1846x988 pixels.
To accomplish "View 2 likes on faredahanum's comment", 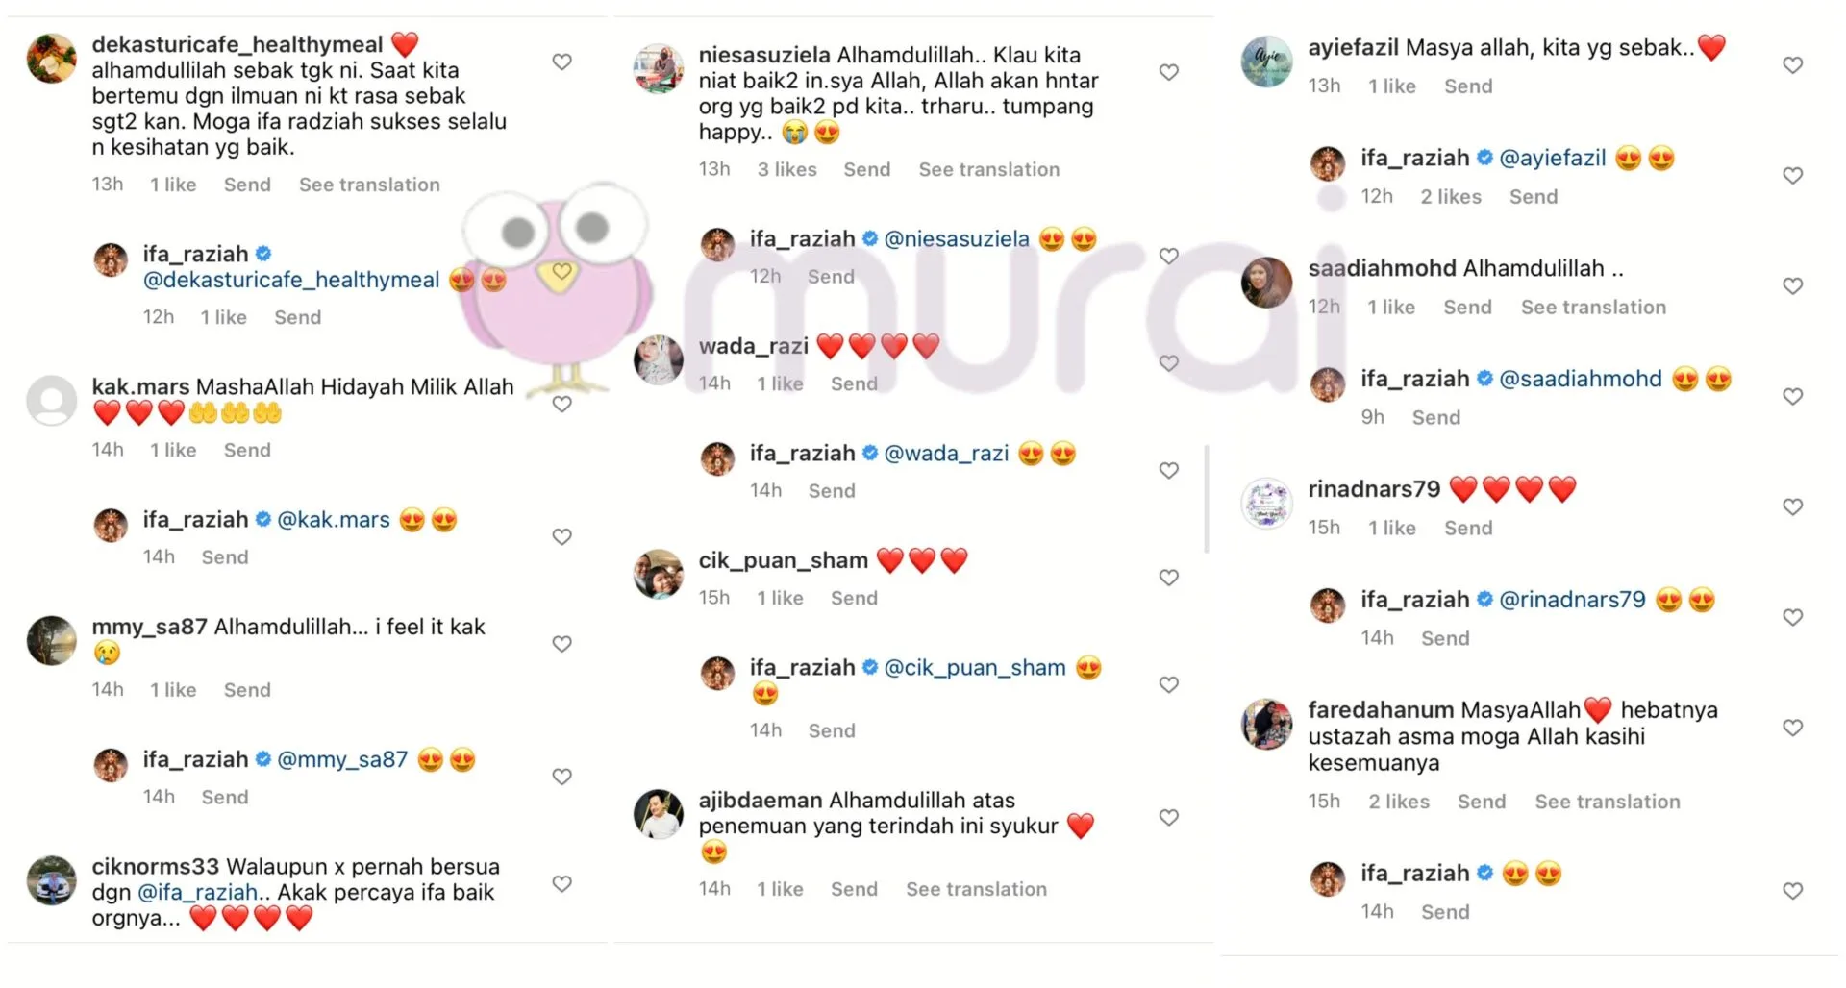I will pyautogui.click(x=1399, y=802).
